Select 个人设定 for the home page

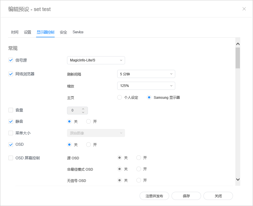[x=120, y=97]
